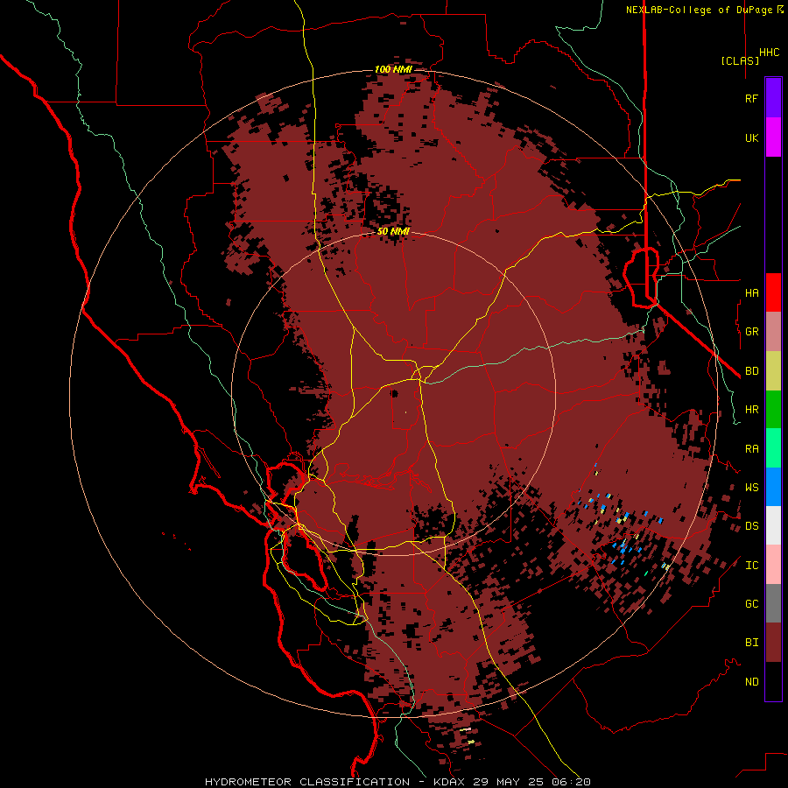This screenshot has width=788, height=788.
Task: Click the GC legend label
Action: pos(751,603)
